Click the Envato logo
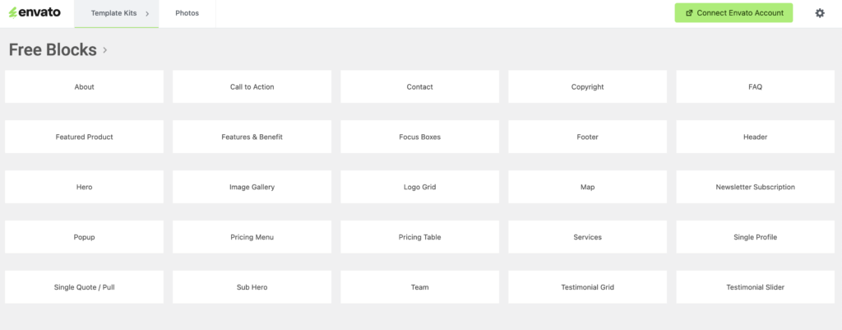 click(35, 12)
